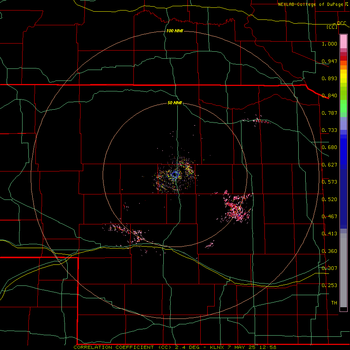Select the 0.627 color scale label
The height and width of the screenshot is (350, 350).
329,165
